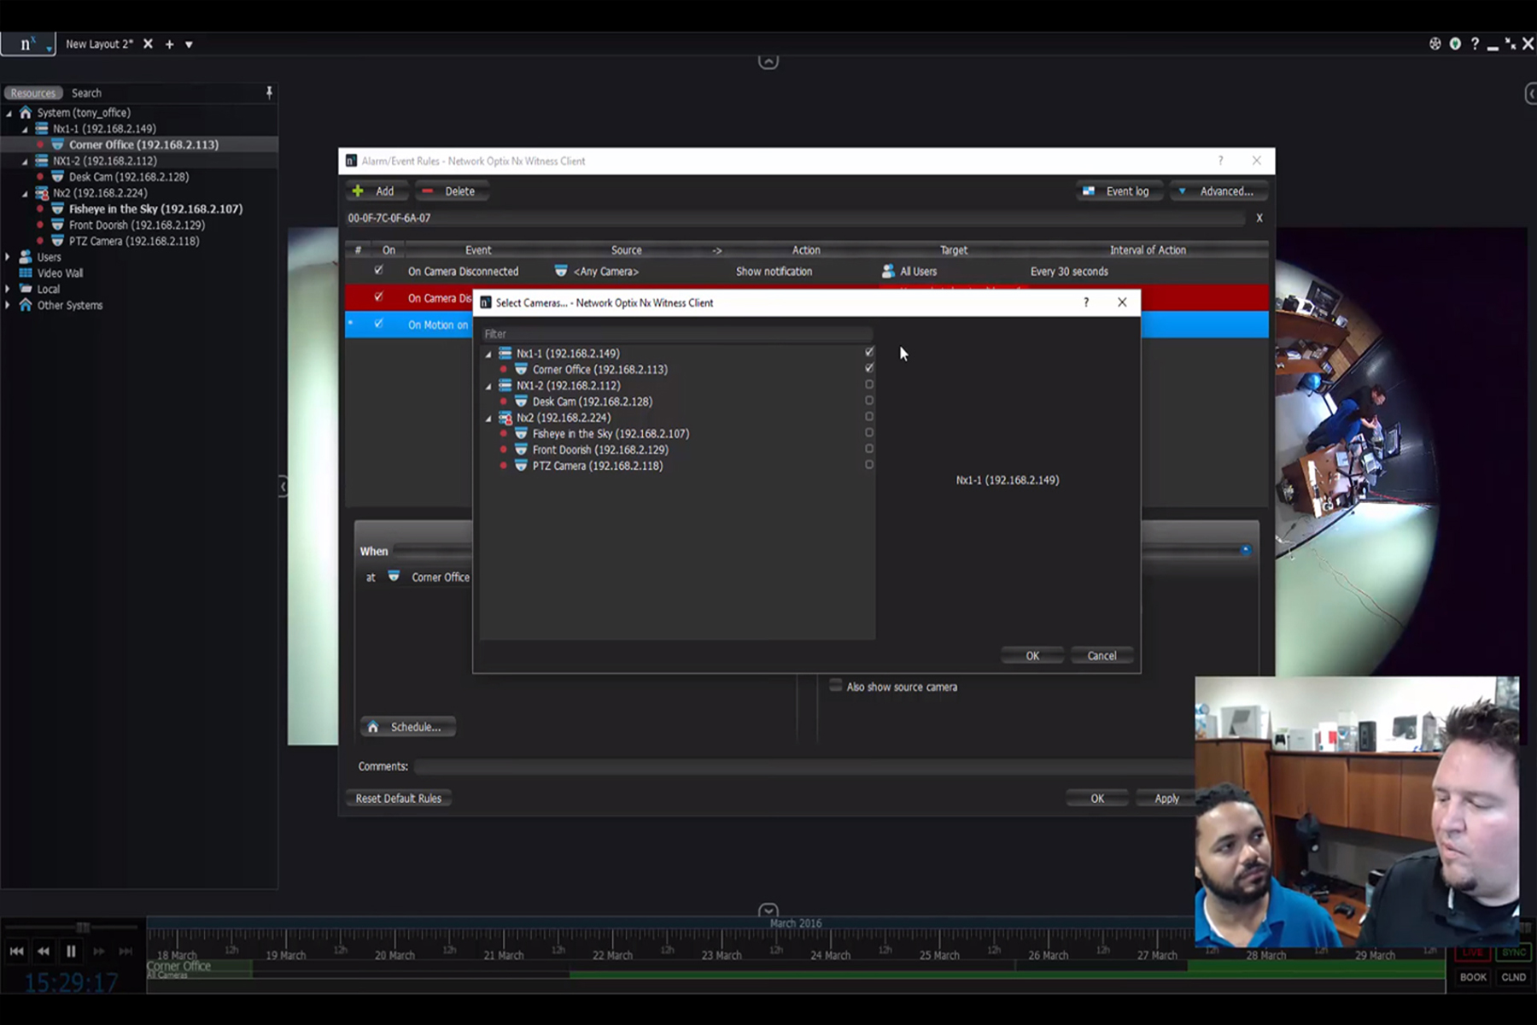Toggle On checkbox for Camera Disconnected rule

378,271
